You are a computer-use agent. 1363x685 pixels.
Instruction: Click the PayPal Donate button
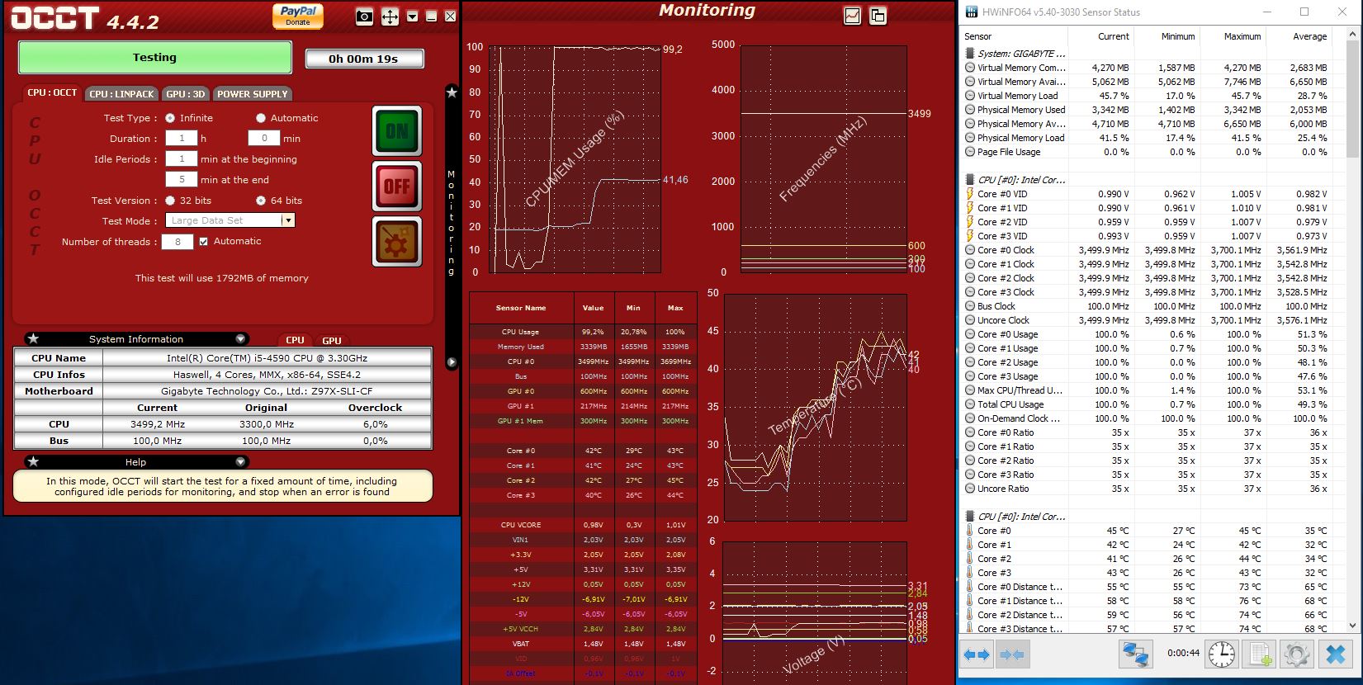[x=298, y=16]
